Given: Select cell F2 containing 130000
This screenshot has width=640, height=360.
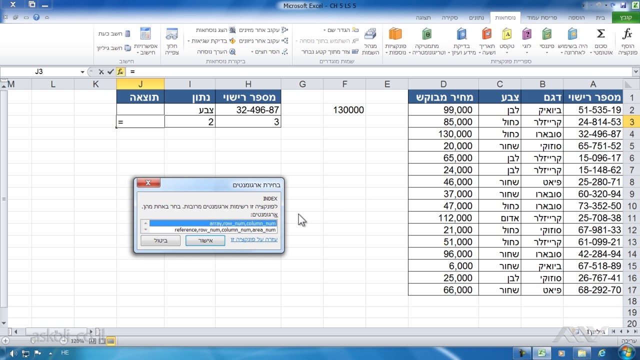Looking at the screenshot, I should click(344, 109).
